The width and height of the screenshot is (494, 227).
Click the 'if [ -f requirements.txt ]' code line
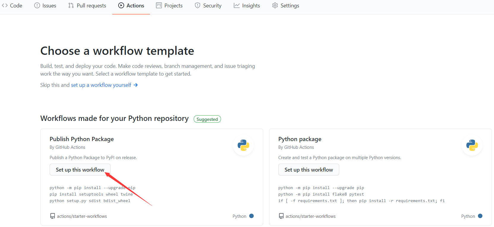pos(362,201)
